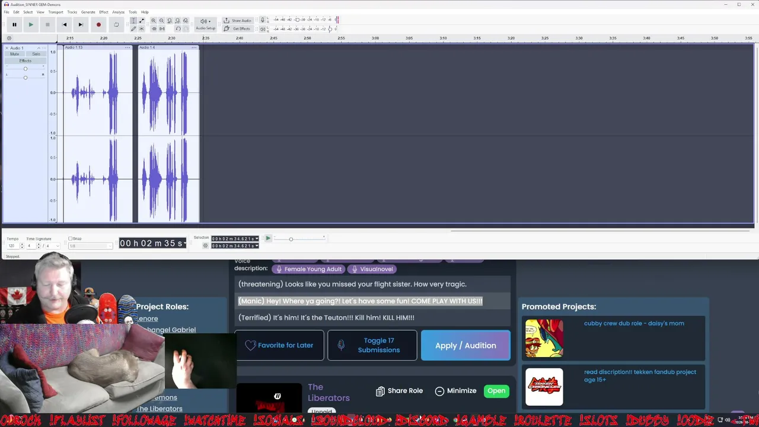
Task: Fit selection to width
Action: click(x=170, y=21)
